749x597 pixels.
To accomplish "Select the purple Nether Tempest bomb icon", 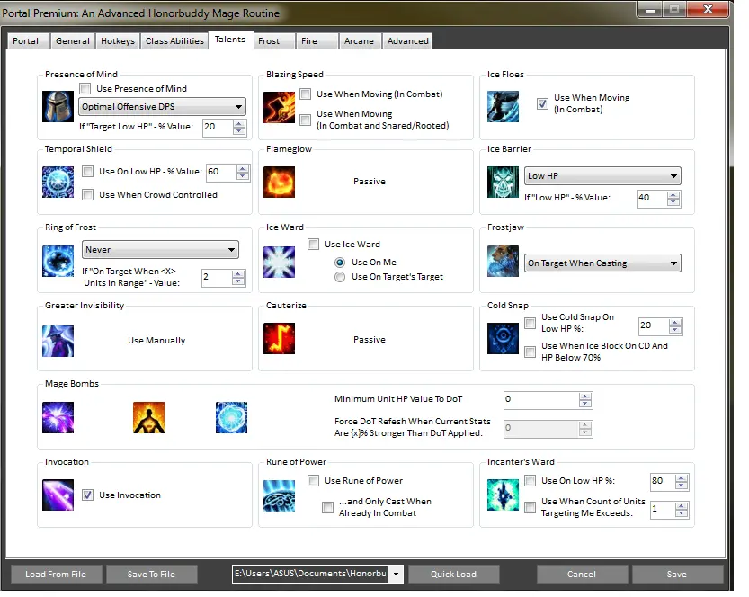I will pyautogui.click(x=58, y=417).
